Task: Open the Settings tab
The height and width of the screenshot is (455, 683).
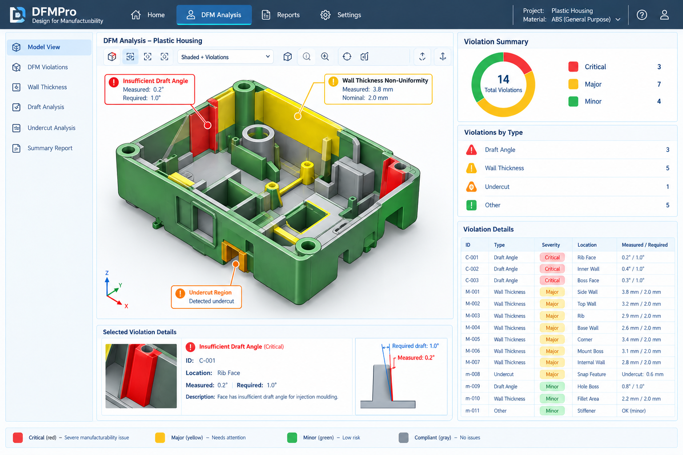Action: click(x=341, y=15)
